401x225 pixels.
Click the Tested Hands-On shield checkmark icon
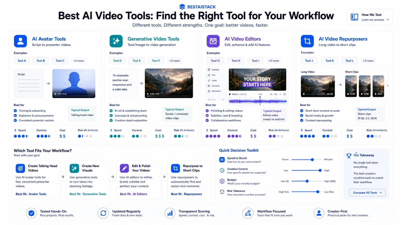coord(31,213)
